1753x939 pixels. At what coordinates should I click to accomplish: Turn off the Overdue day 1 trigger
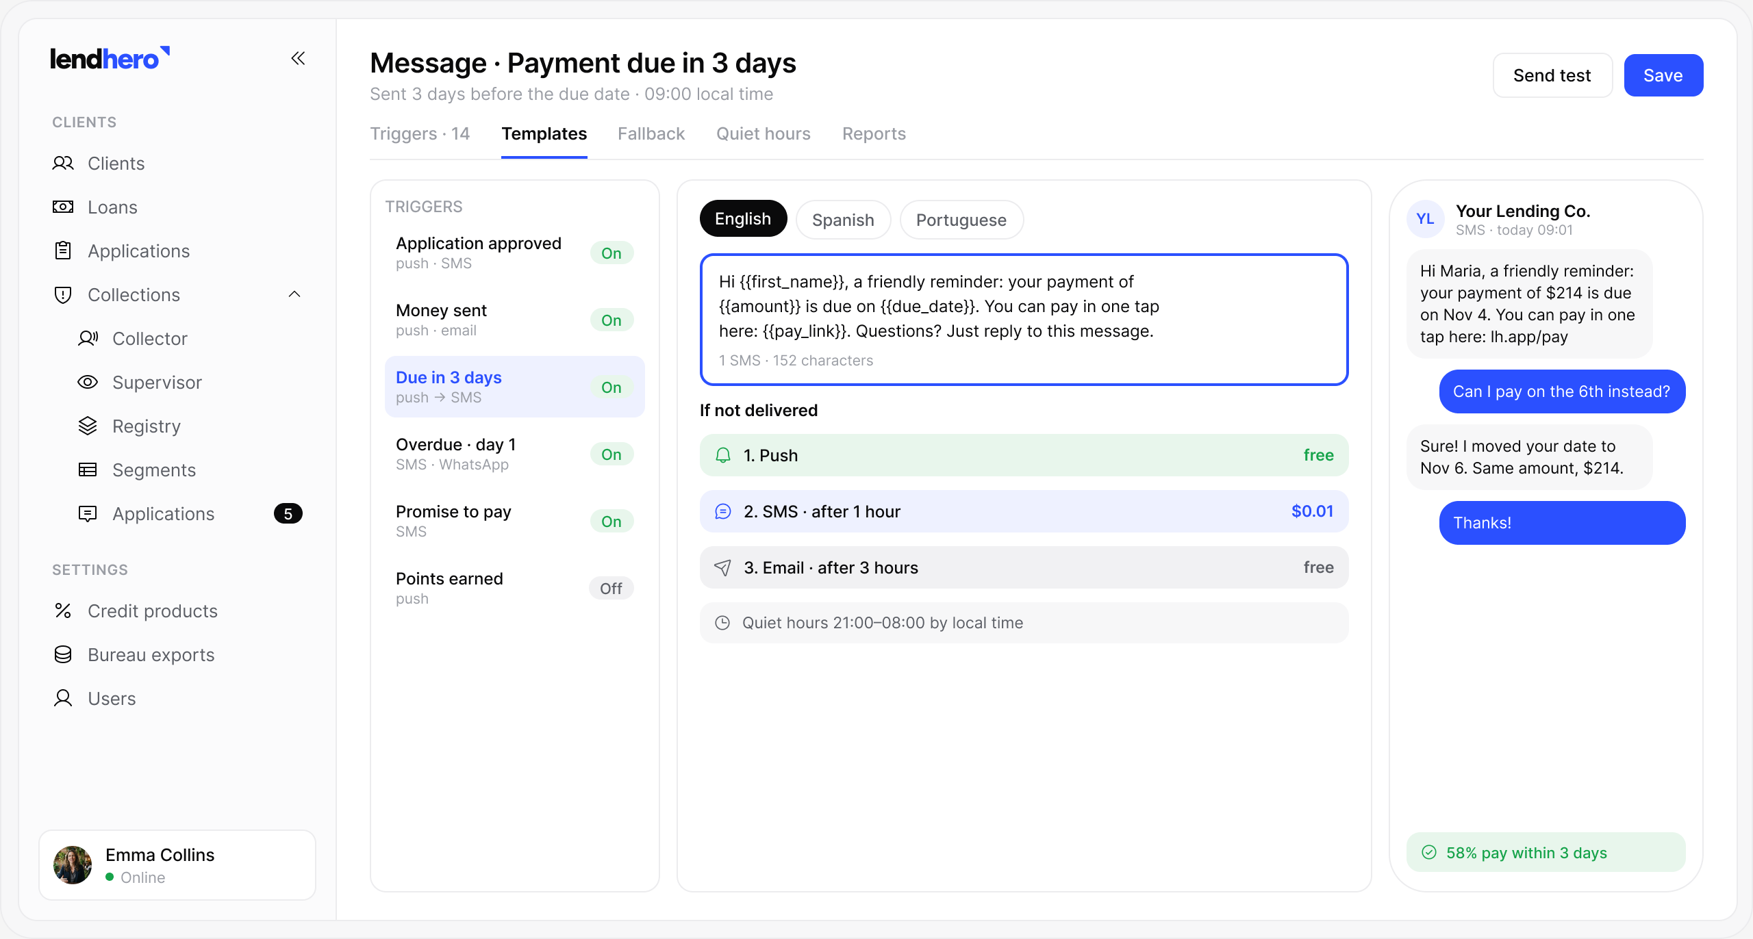pos(611,454)
